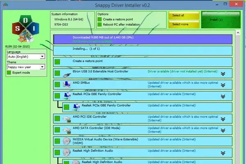Collapse the Realtek High Definition Audio group
This screenshot has width=246, height=164.
(223, 153)
